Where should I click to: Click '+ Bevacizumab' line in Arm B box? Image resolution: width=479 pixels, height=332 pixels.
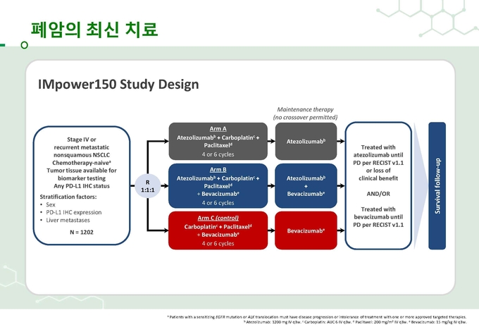[218, 194]
